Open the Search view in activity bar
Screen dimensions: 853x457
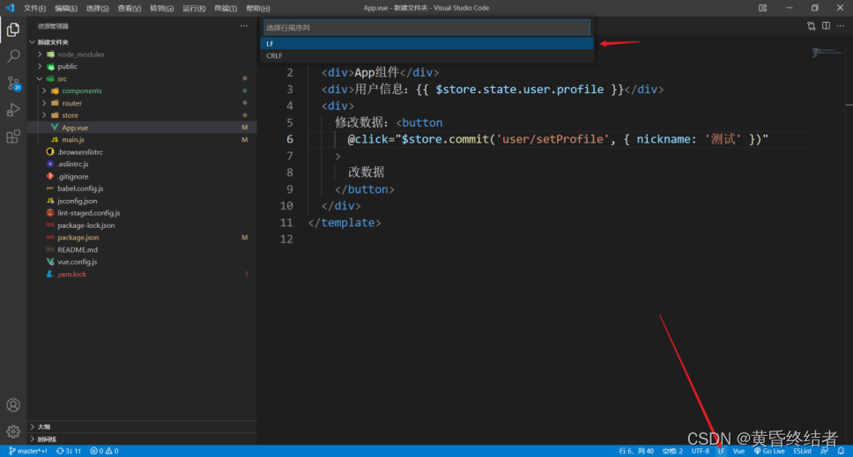(x=13, y=56)
